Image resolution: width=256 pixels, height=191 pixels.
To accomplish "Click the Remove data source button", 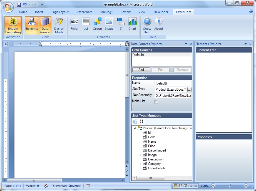I will coord(182,70).
